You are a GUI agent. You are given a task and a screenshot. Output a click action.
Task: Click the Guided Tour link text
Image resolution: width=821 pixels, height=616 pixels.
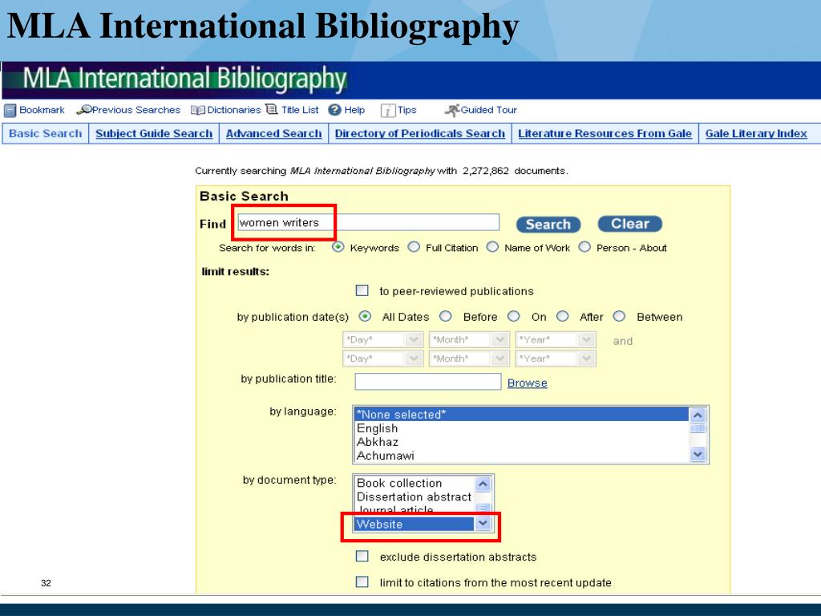click(488, 110)
